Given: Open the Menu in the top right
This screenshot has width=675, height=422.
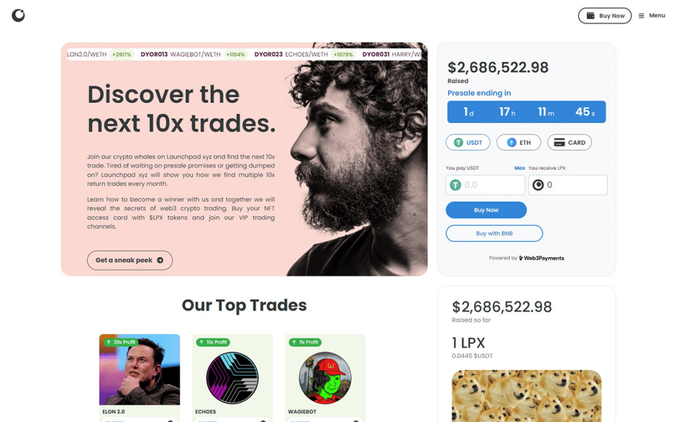Looking at the screenshot, I should (x=652, y=16).
